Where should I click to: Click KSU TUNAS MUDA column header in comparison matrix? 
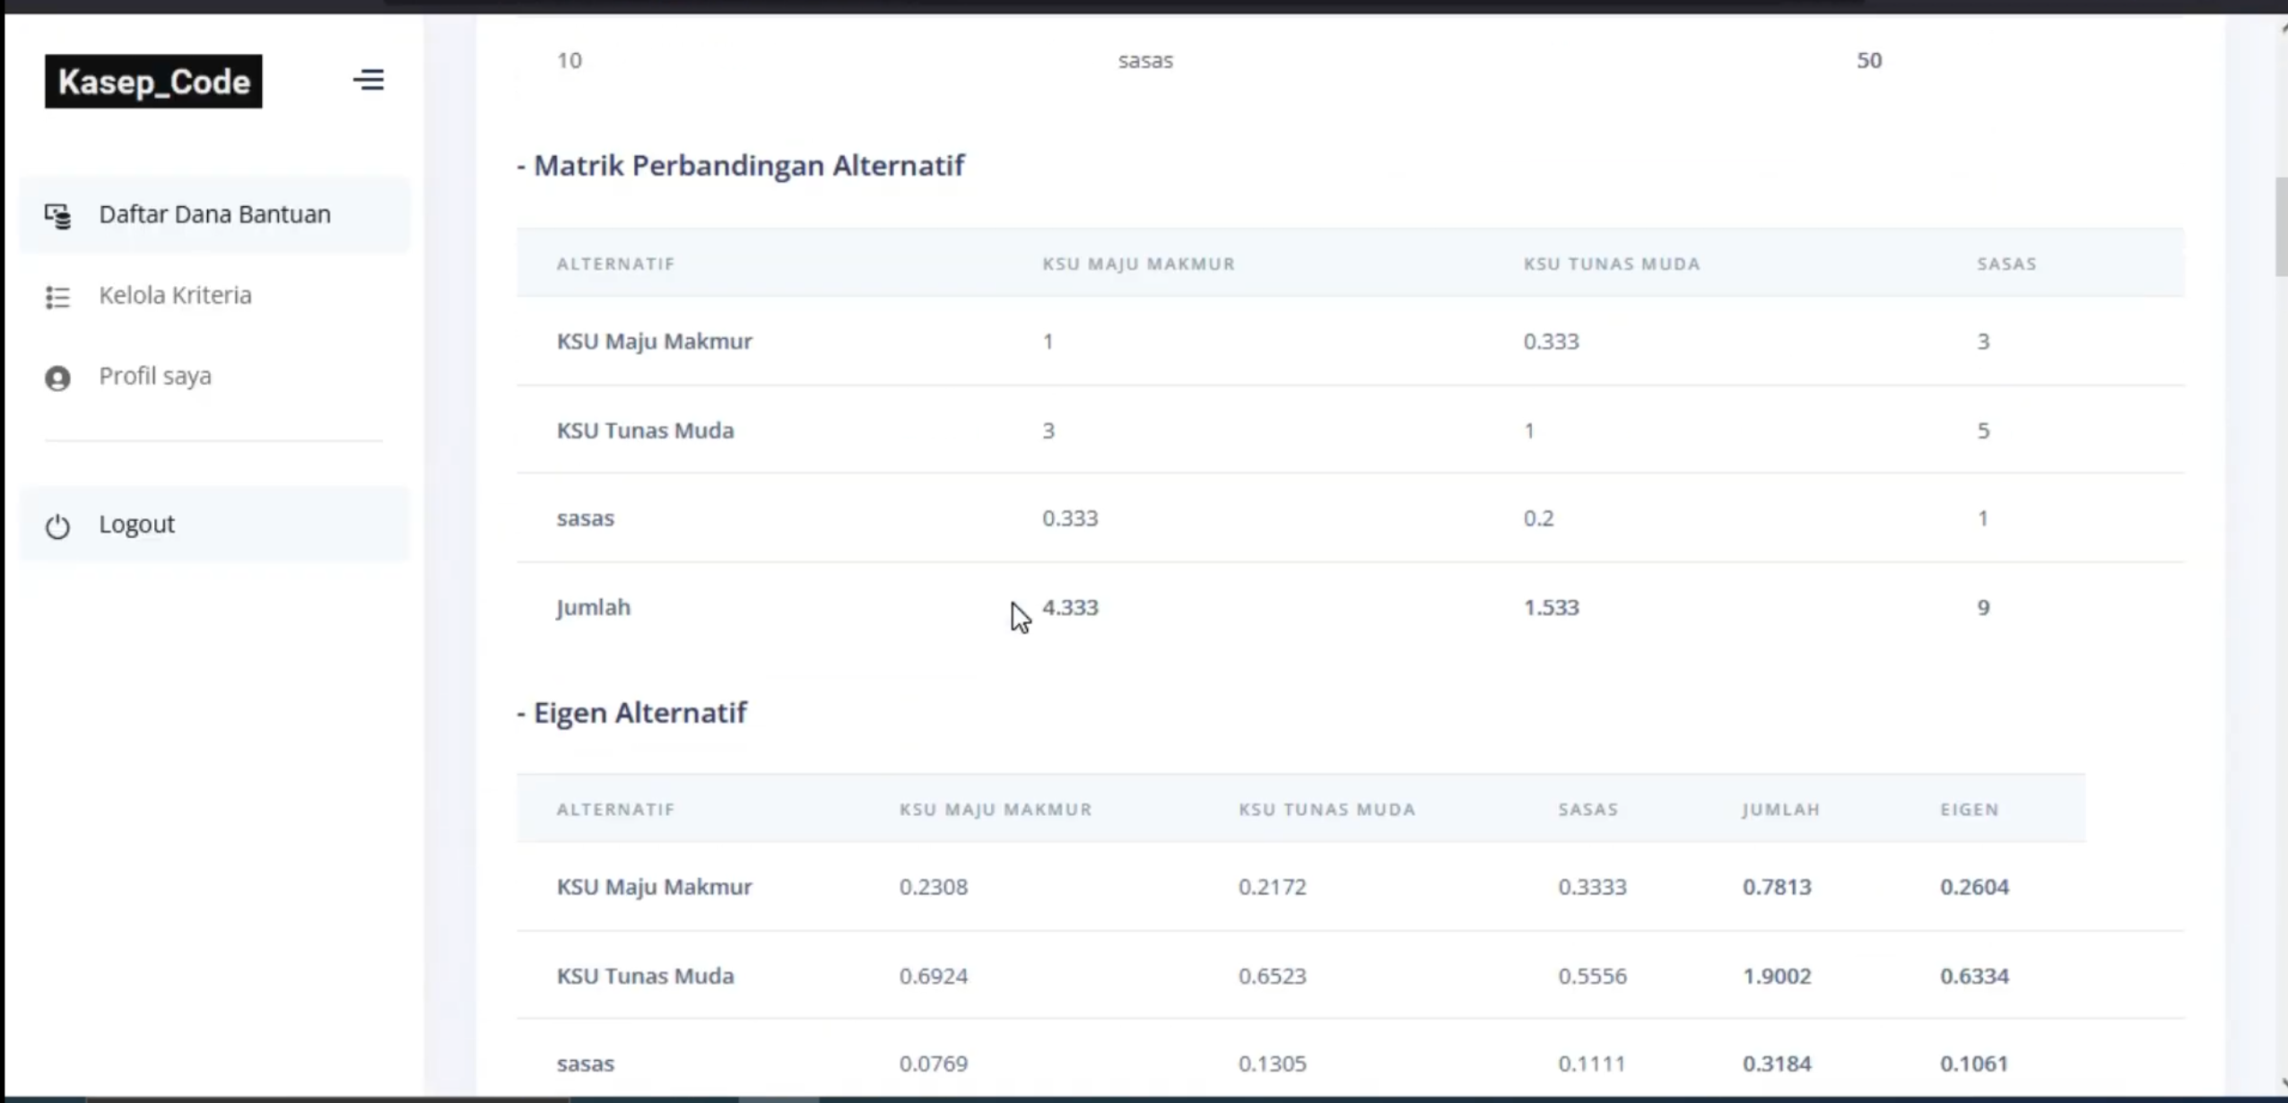tap(1612, 264)
